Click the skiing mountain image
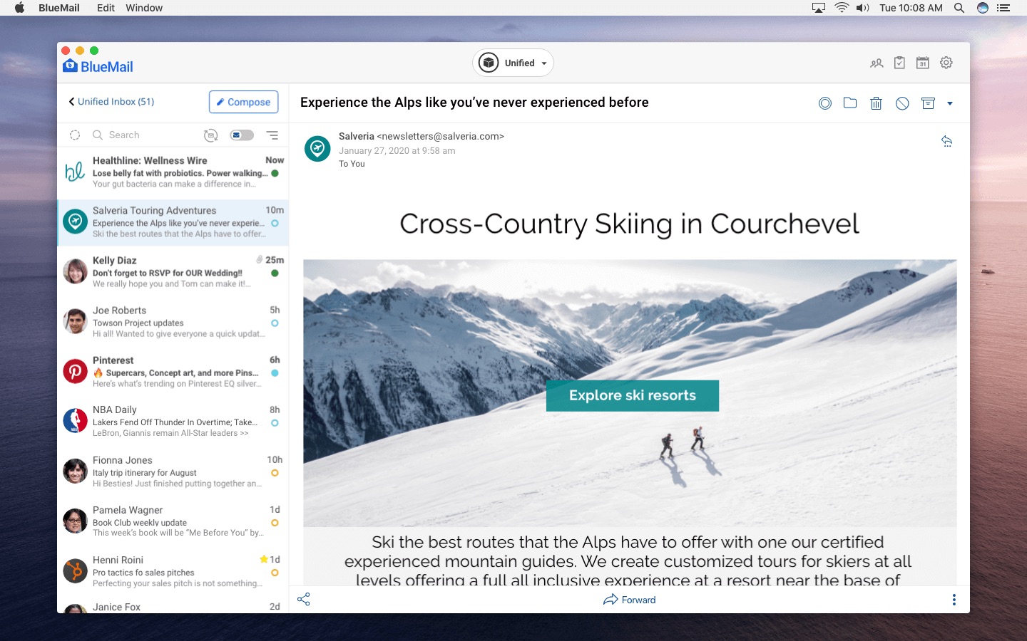The image size is (1027, 641). click(630, 393)
